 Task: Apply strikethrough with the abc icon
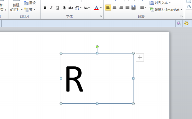click(70, 8)
